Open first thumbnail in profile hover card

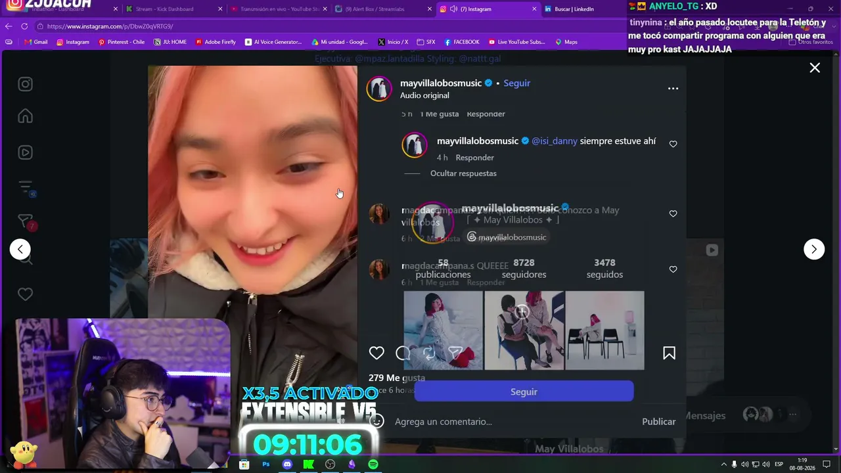coord(443,330)
